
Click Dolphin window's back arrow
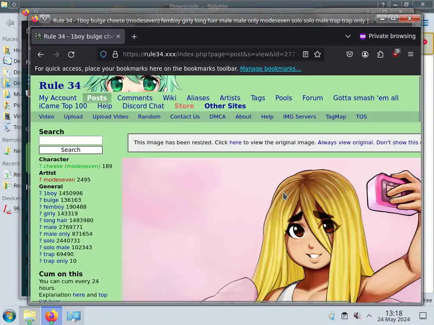(x=10, y=23)
